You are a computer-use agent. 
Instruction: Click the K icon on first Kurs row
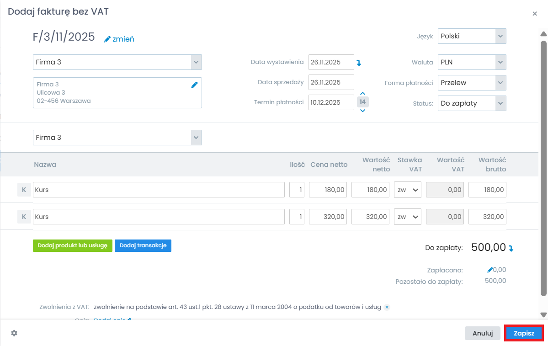(x=24, y=190)
